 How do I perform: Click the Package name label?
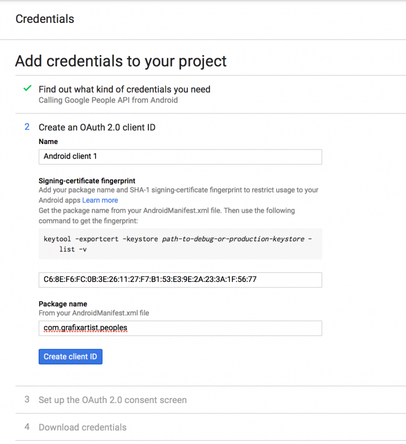63,304
